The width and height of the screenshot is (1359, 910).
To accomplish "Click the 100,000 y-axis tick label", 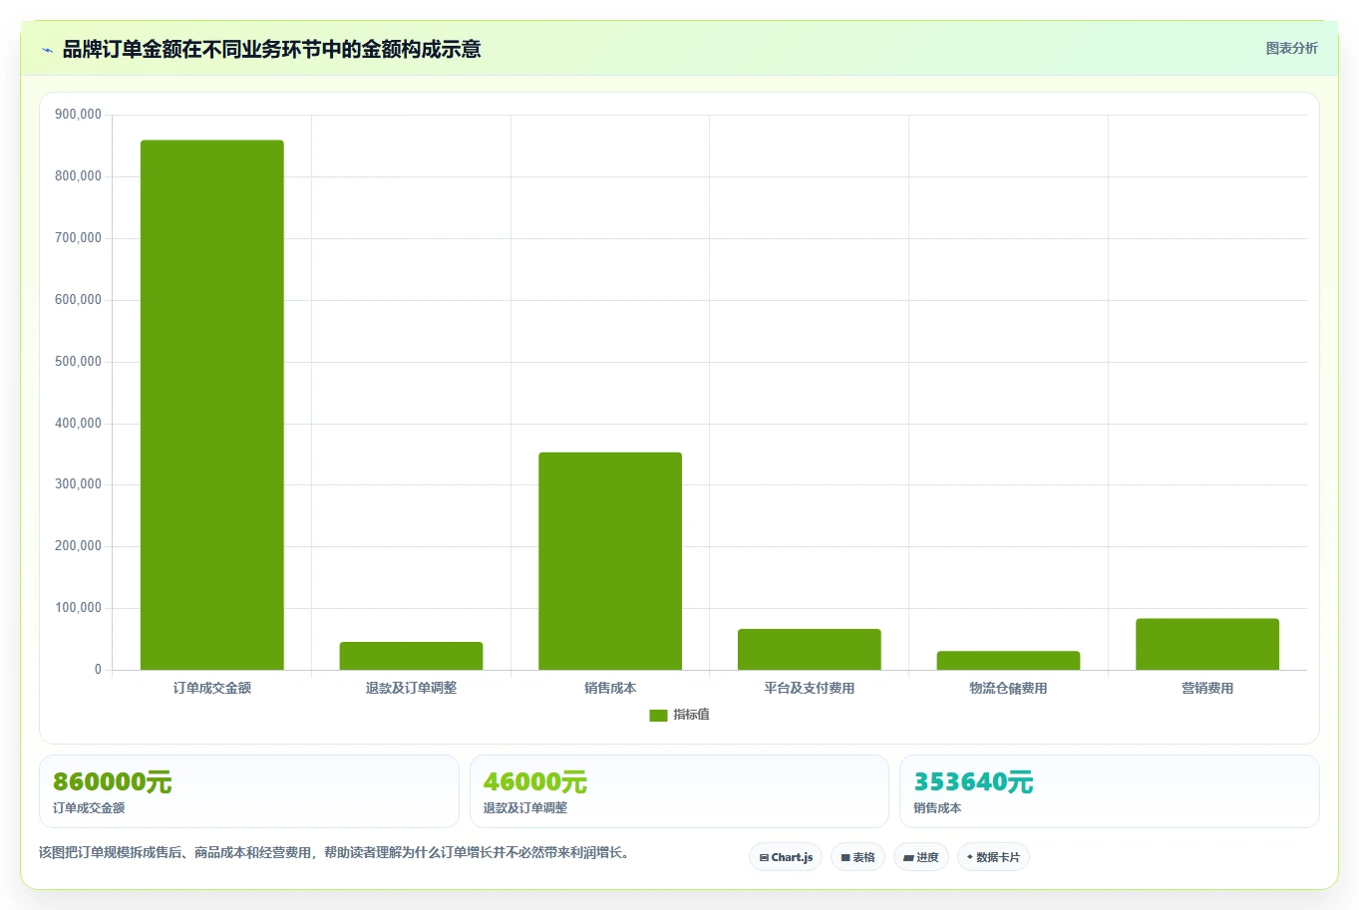I will coord(78,608).
